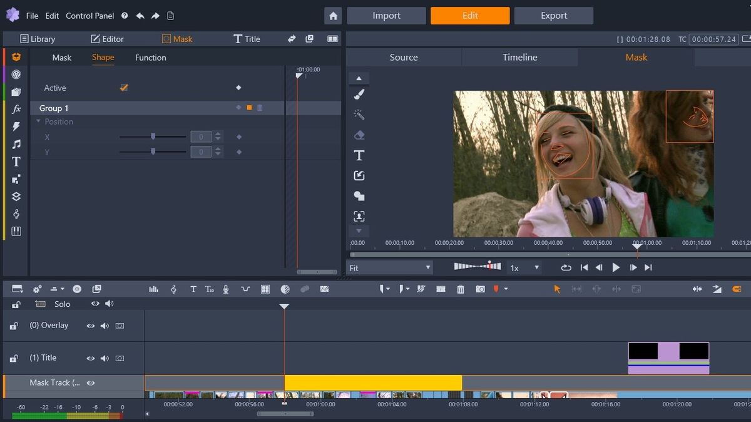Open the Fit zoom level dropdown
This screenshot has height=422, width=751.
(x=429, y=267)
